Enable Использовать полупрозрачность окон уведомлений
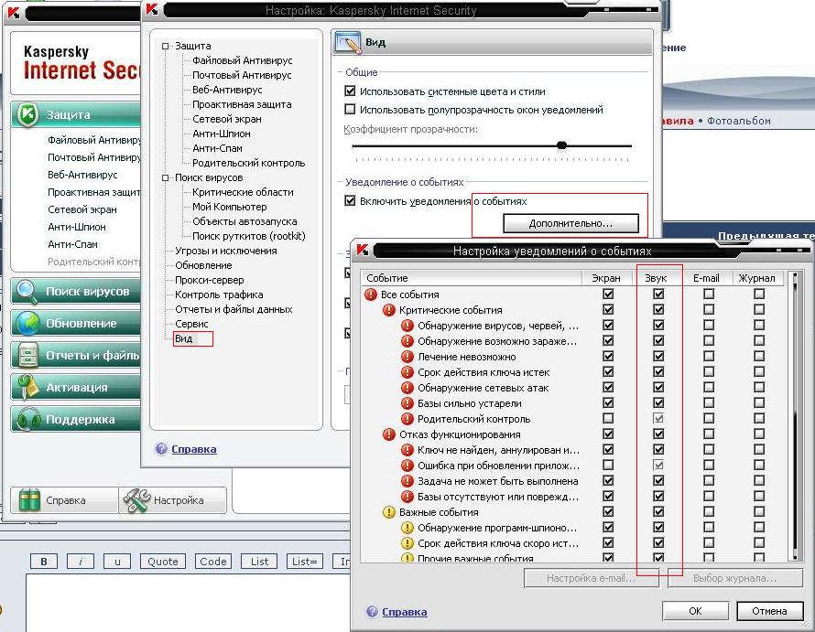The height and width of the screenshot is (632, 815). point(350,110)
